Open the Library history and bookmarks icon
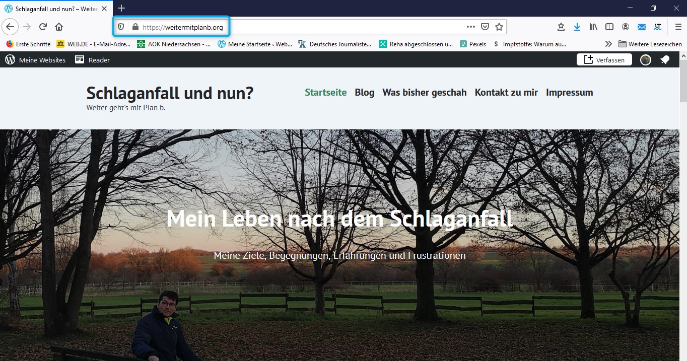The image size is (687, 361). click(593, 27)
